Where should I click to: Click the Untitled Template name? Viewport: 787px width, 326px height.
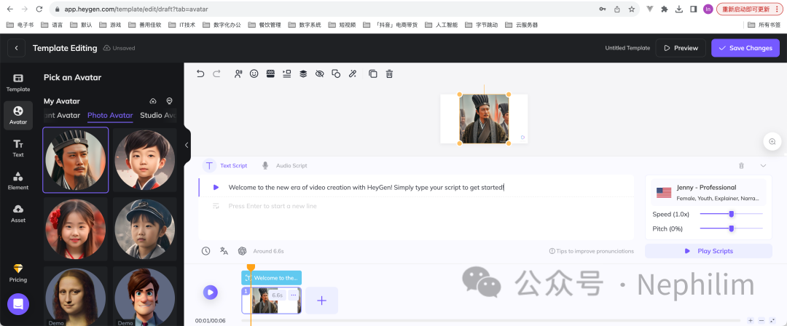click(x=627, y=48)
